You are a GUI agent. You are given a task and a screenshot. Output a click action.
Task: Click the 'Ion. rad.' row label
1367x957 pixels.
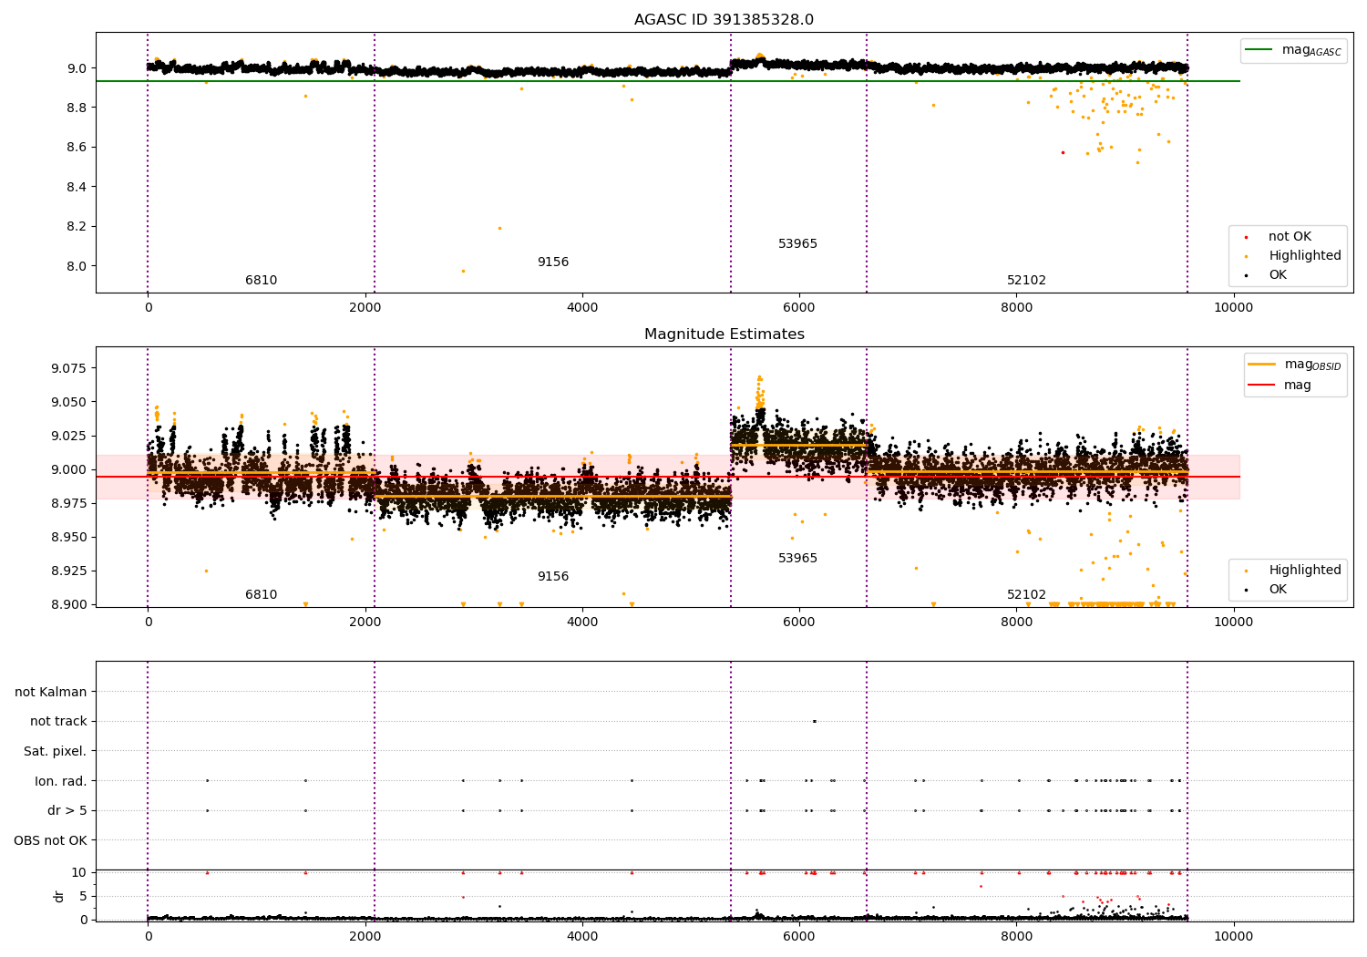61,781
